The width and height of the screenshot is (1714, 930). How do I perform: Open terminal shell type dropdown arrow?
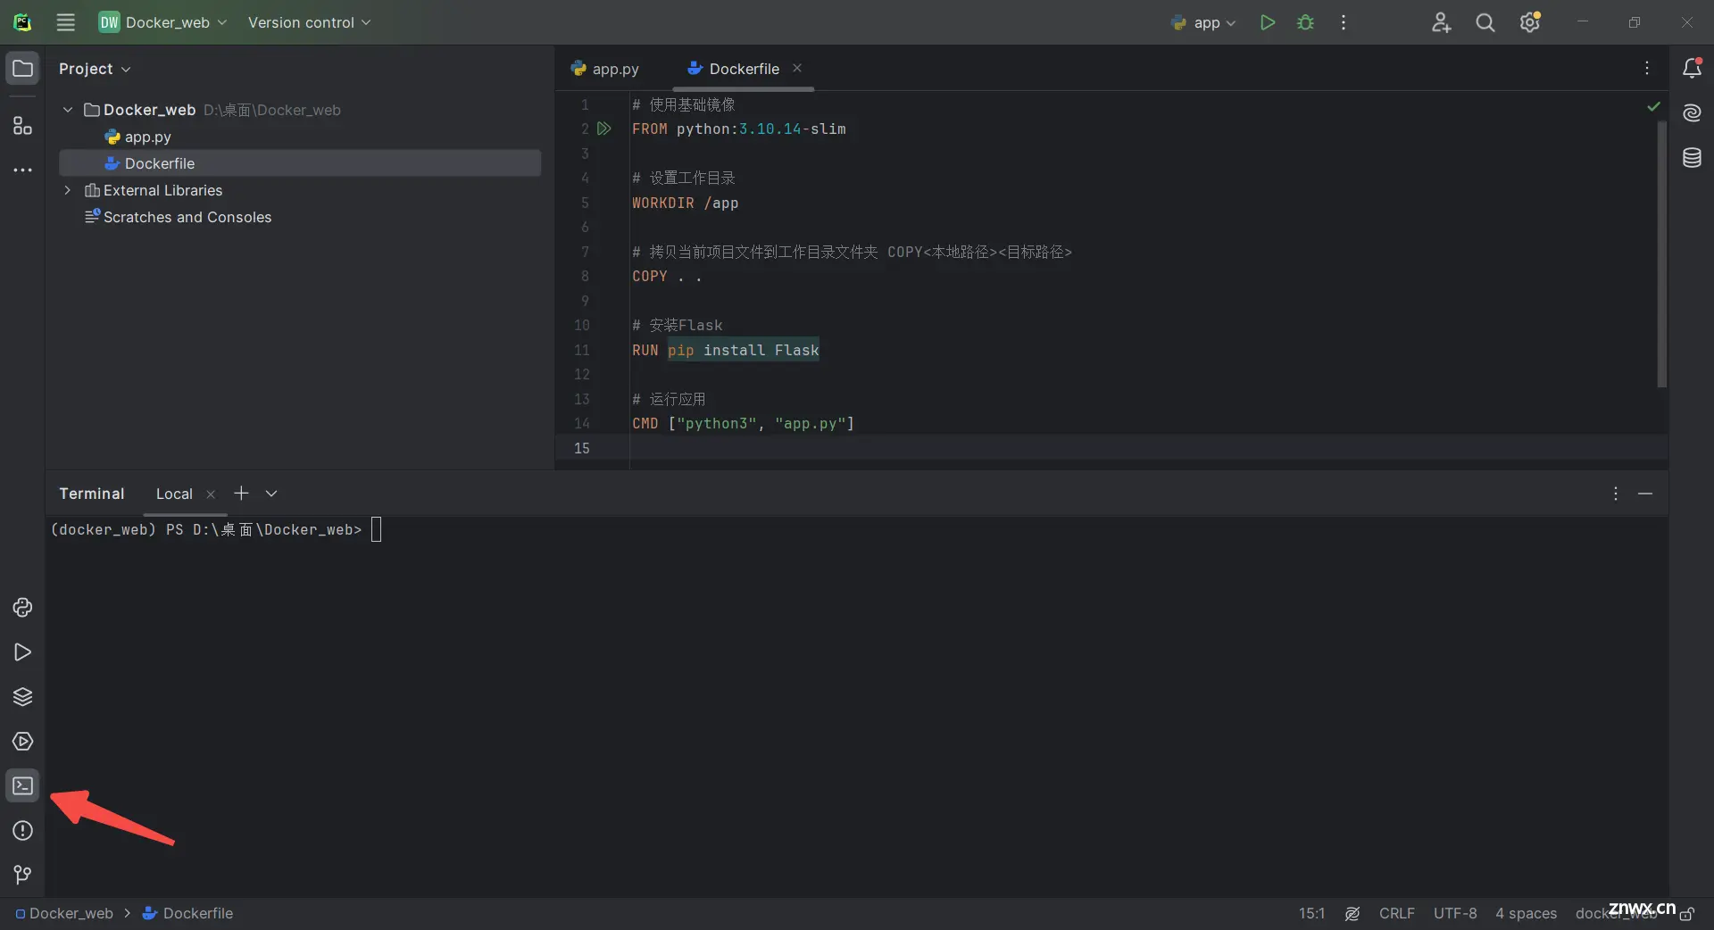[271, 494]
